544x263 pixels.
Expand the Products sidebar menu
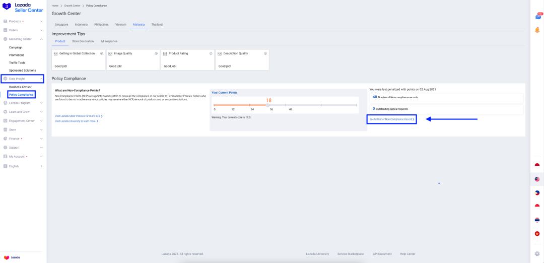23,21
